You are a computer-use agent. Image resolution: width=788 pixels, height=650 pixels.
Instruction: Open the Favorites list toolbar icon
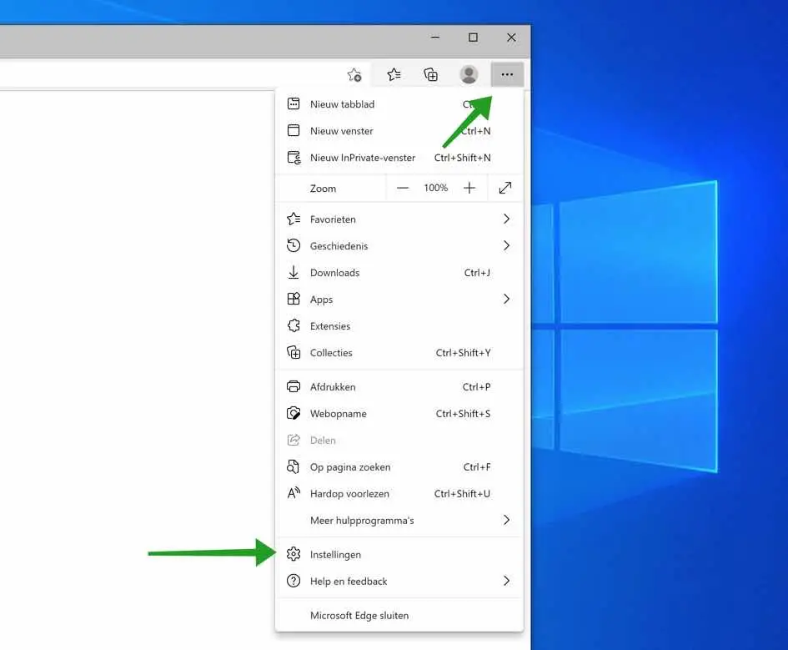[x=394, y=75]
